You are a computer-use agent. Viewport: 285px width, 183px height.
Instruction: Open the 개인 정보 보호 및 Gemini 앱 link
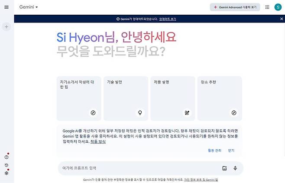pos(201,180)
